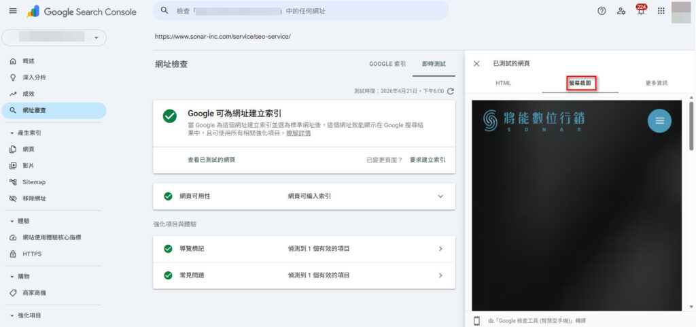Close the 已測試的網頁 panel
The height and width of the screenshot is (327, 696).
476,63
